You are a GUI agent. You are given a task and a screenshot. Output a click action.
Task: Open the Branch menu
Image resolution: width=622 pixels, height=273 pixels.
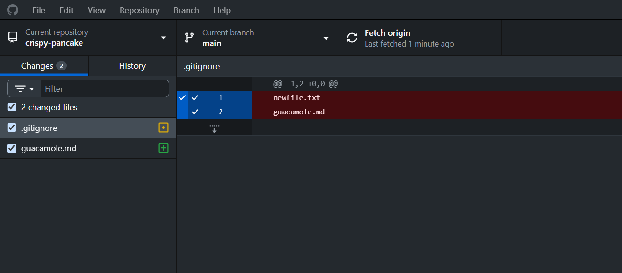tap(186, 10)
